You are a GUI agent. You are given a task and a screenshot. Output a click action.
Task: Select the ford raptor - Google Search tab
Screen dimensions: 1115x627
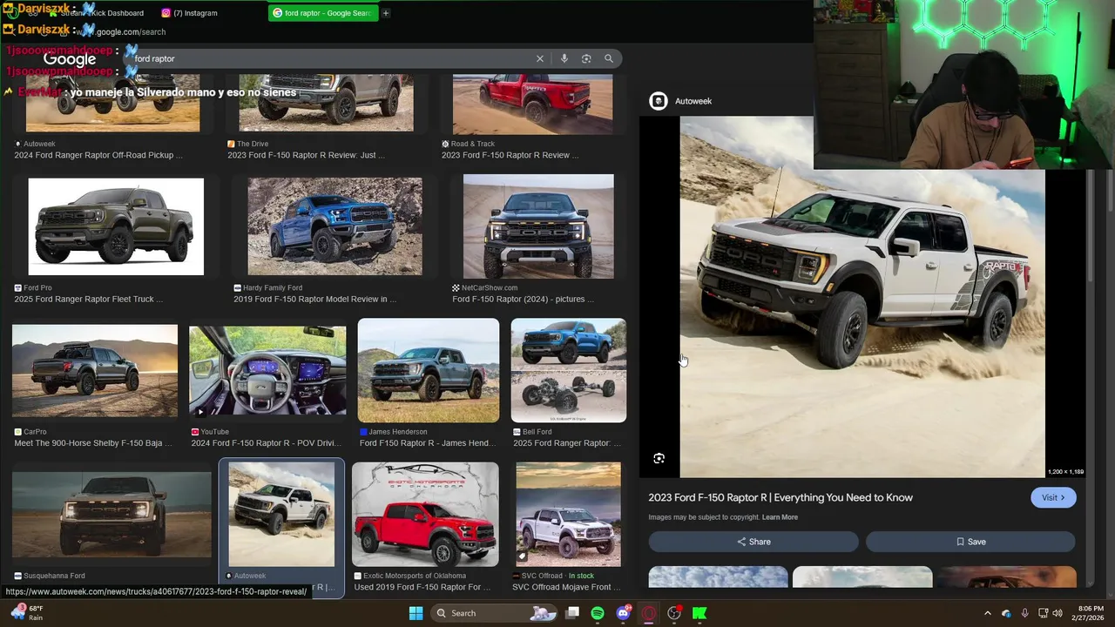click(323, 13)
